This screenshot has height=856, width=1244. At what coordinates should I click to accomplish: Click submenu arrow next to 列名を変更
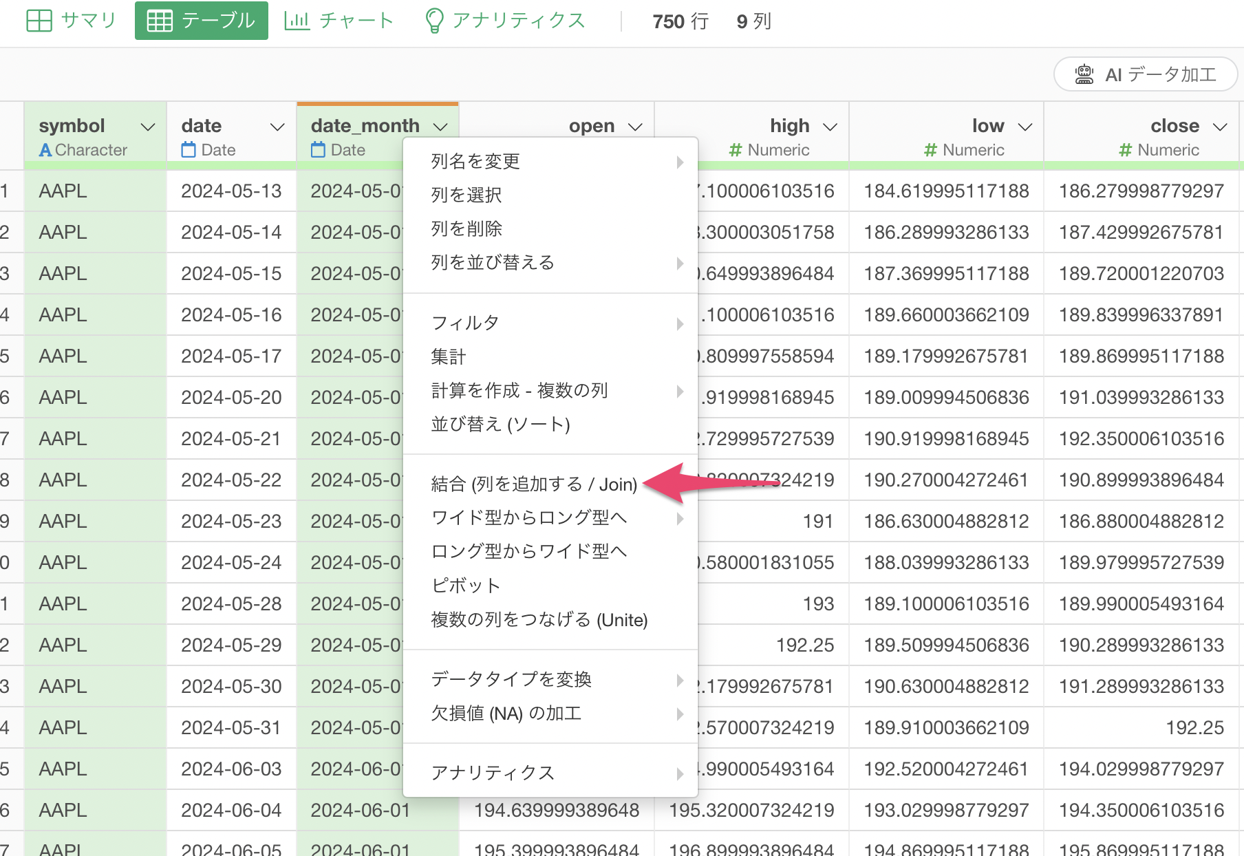680,162
